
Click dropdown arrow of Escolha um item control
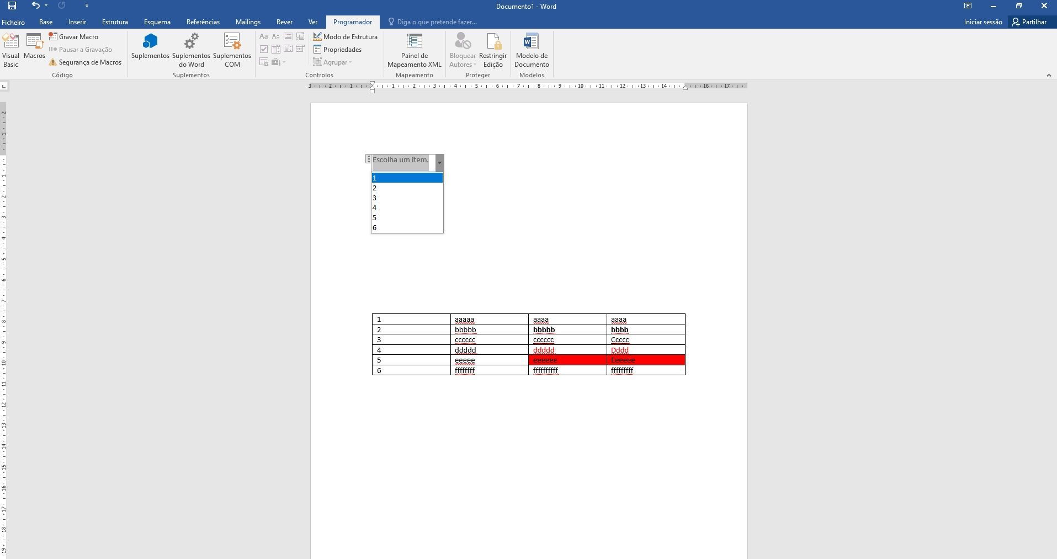pyautogui.click(x=439, y=163)
